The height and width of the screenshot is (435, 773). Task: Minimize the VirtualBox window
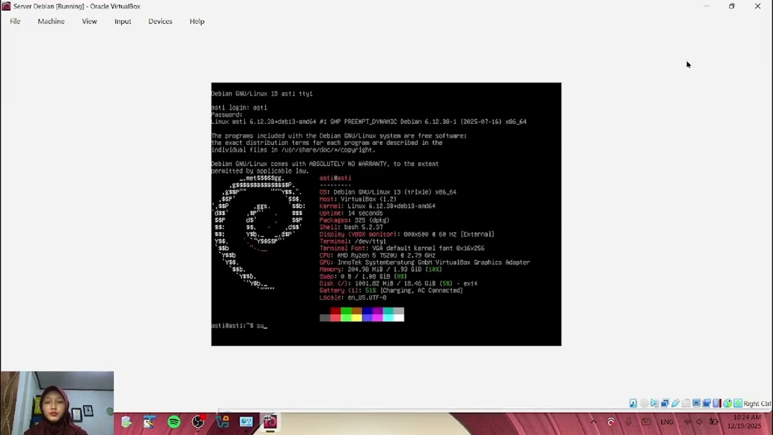(x=707, y=6)
